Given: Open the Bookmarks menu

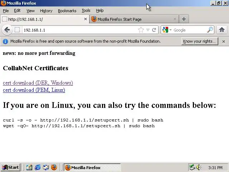Looking at the screenshot, I should [x=67, y=11].
